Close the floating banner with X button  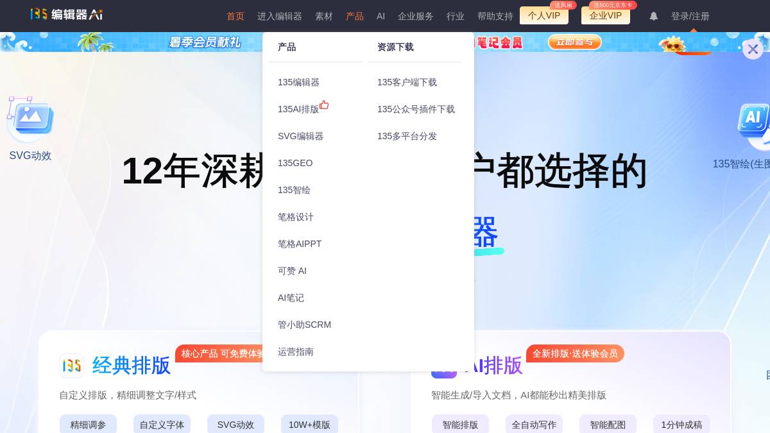(753, 49)
